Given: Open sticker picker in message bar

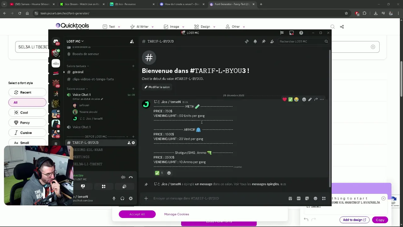Looking at the screenshot, I should click(307, 198).
